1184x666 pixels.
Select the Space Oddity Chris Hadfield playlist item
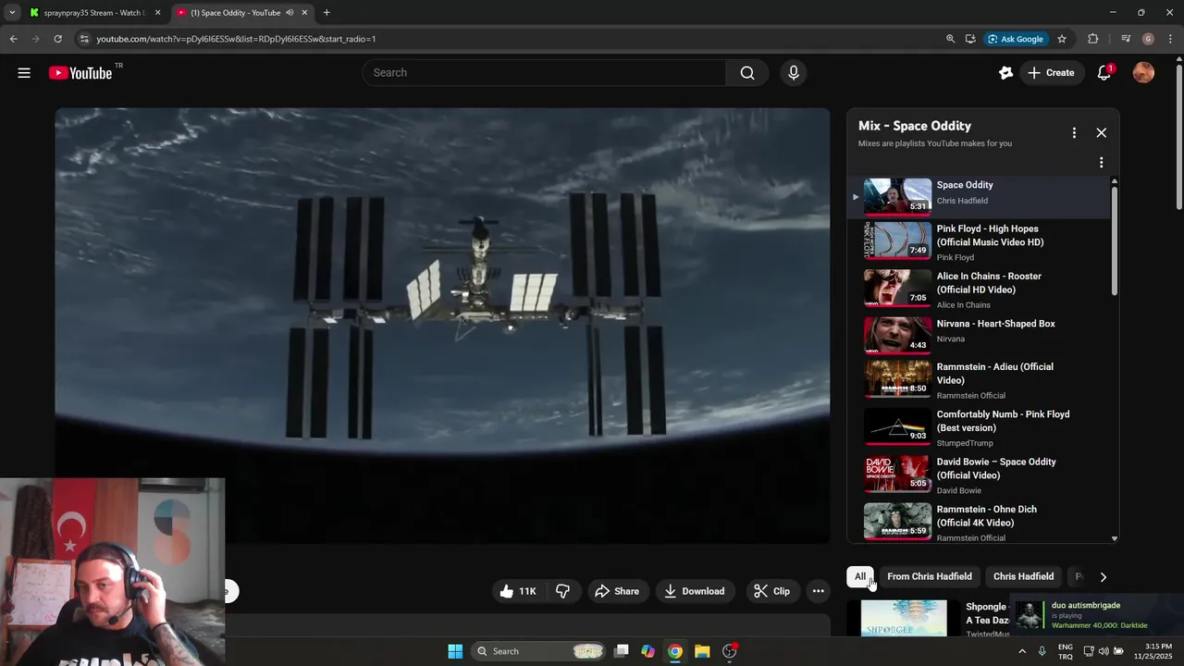(x=979, y=195)
